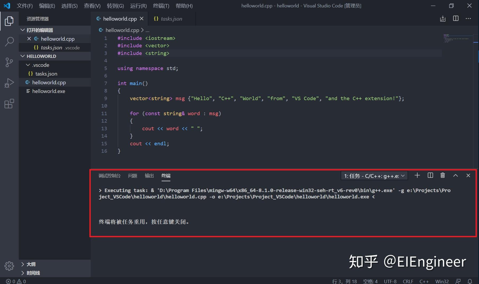Open the Settings gear menu
Screen dimensions: 479x284
(x=10, y=266)
